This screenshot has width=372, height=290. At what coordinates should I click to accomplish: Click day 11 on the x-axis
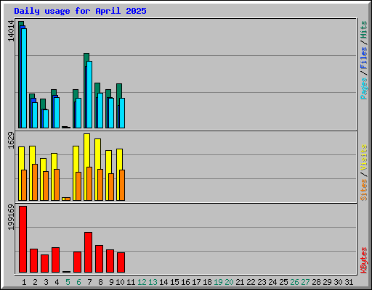point(131,282)
